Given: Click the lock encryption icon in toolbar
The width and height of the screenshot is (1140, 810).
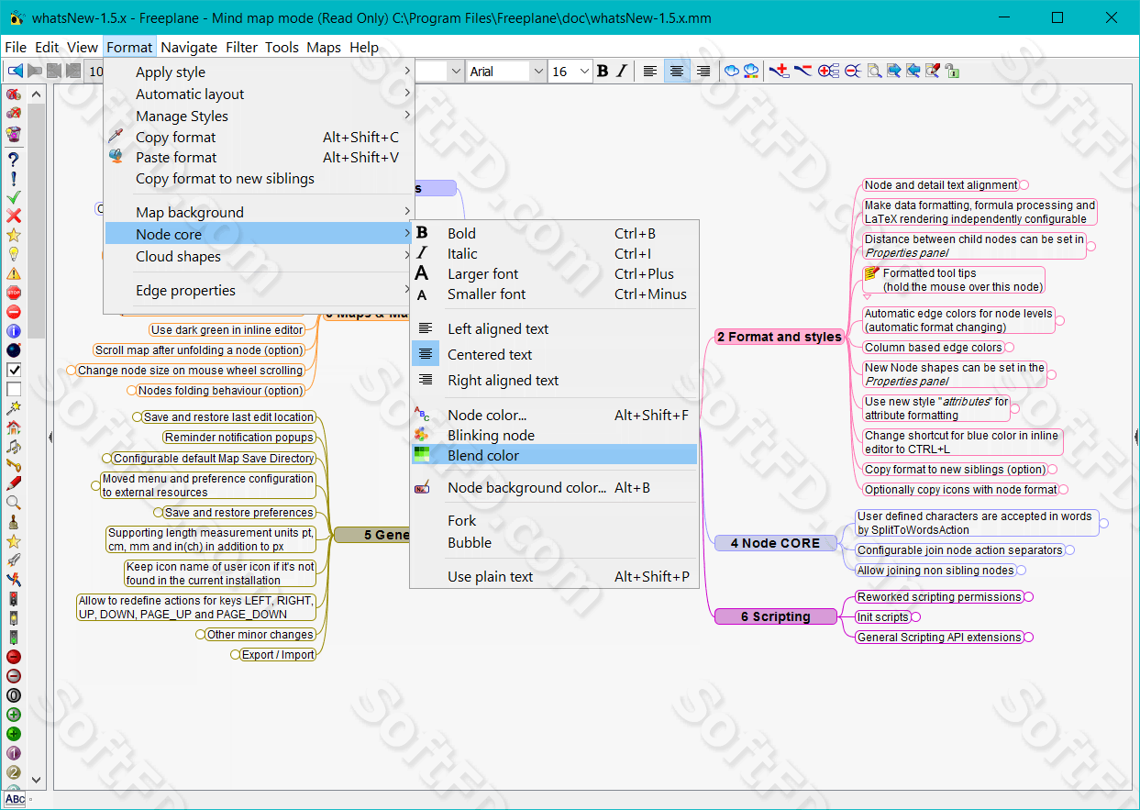Looking at the screenshot, I should click(x=953, y=72).
